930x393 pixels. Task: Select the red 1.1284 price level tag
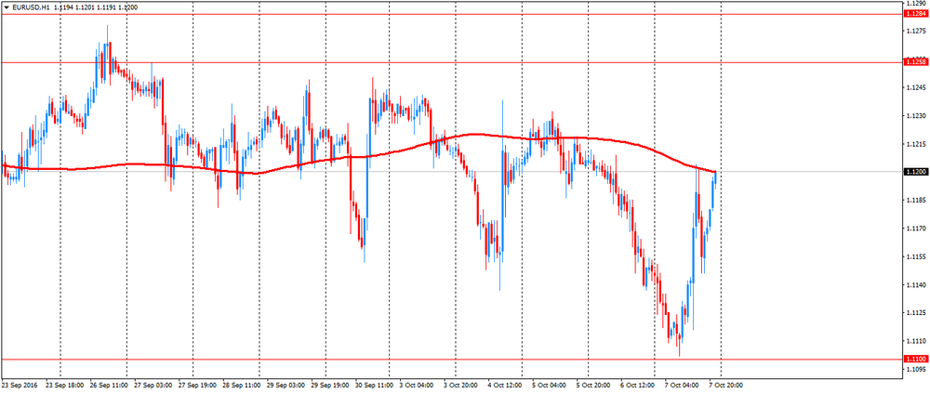coord(914,14)
